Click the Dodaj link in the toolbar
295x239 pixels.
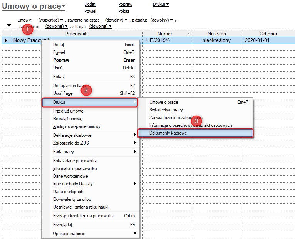(x=90, y=5)
